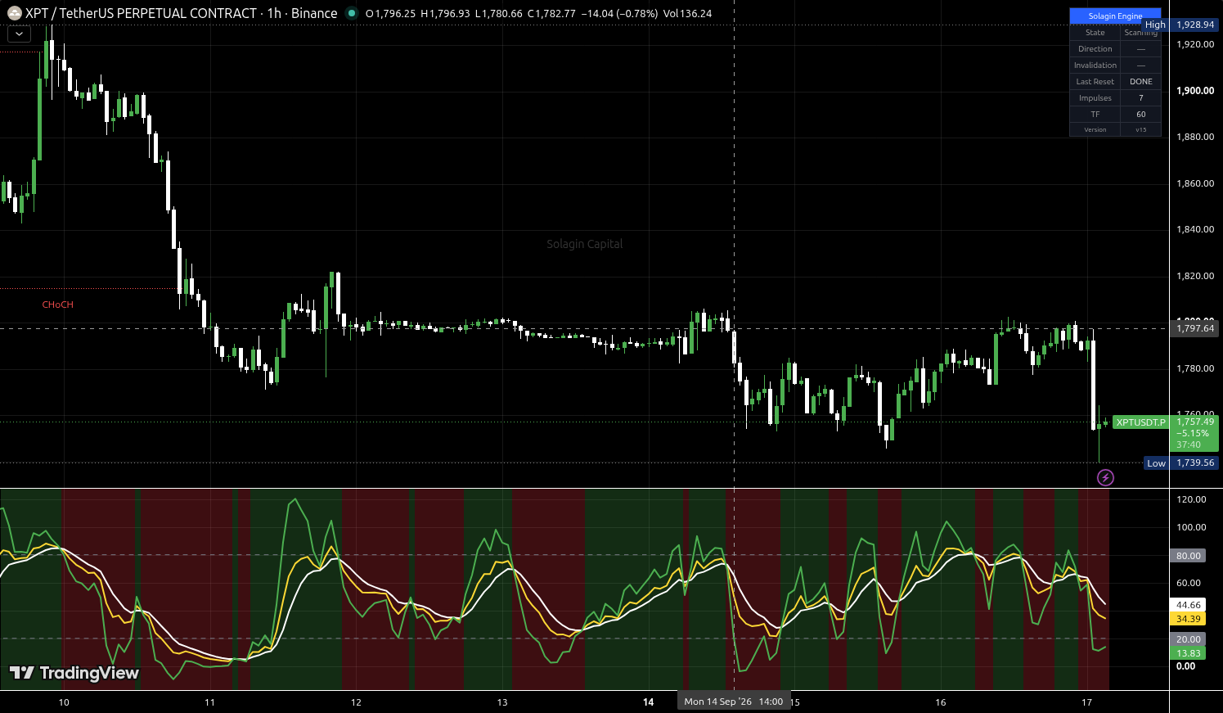1223x713 pixels.
Task: Click date 16 on the time axis
Action: (941, 702)
